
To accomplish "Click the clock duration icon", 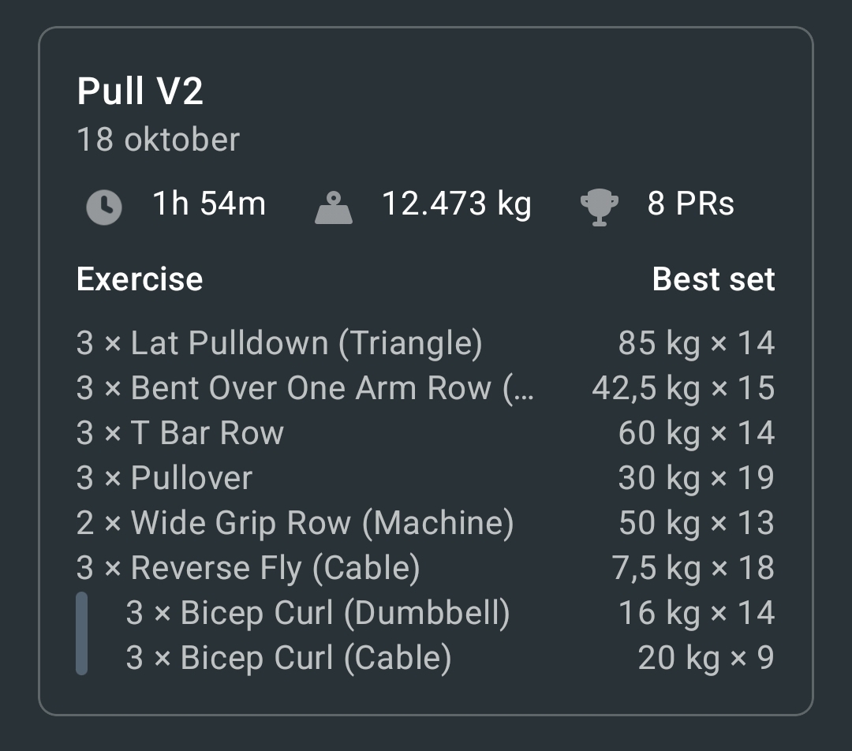I will click(103, 204).
